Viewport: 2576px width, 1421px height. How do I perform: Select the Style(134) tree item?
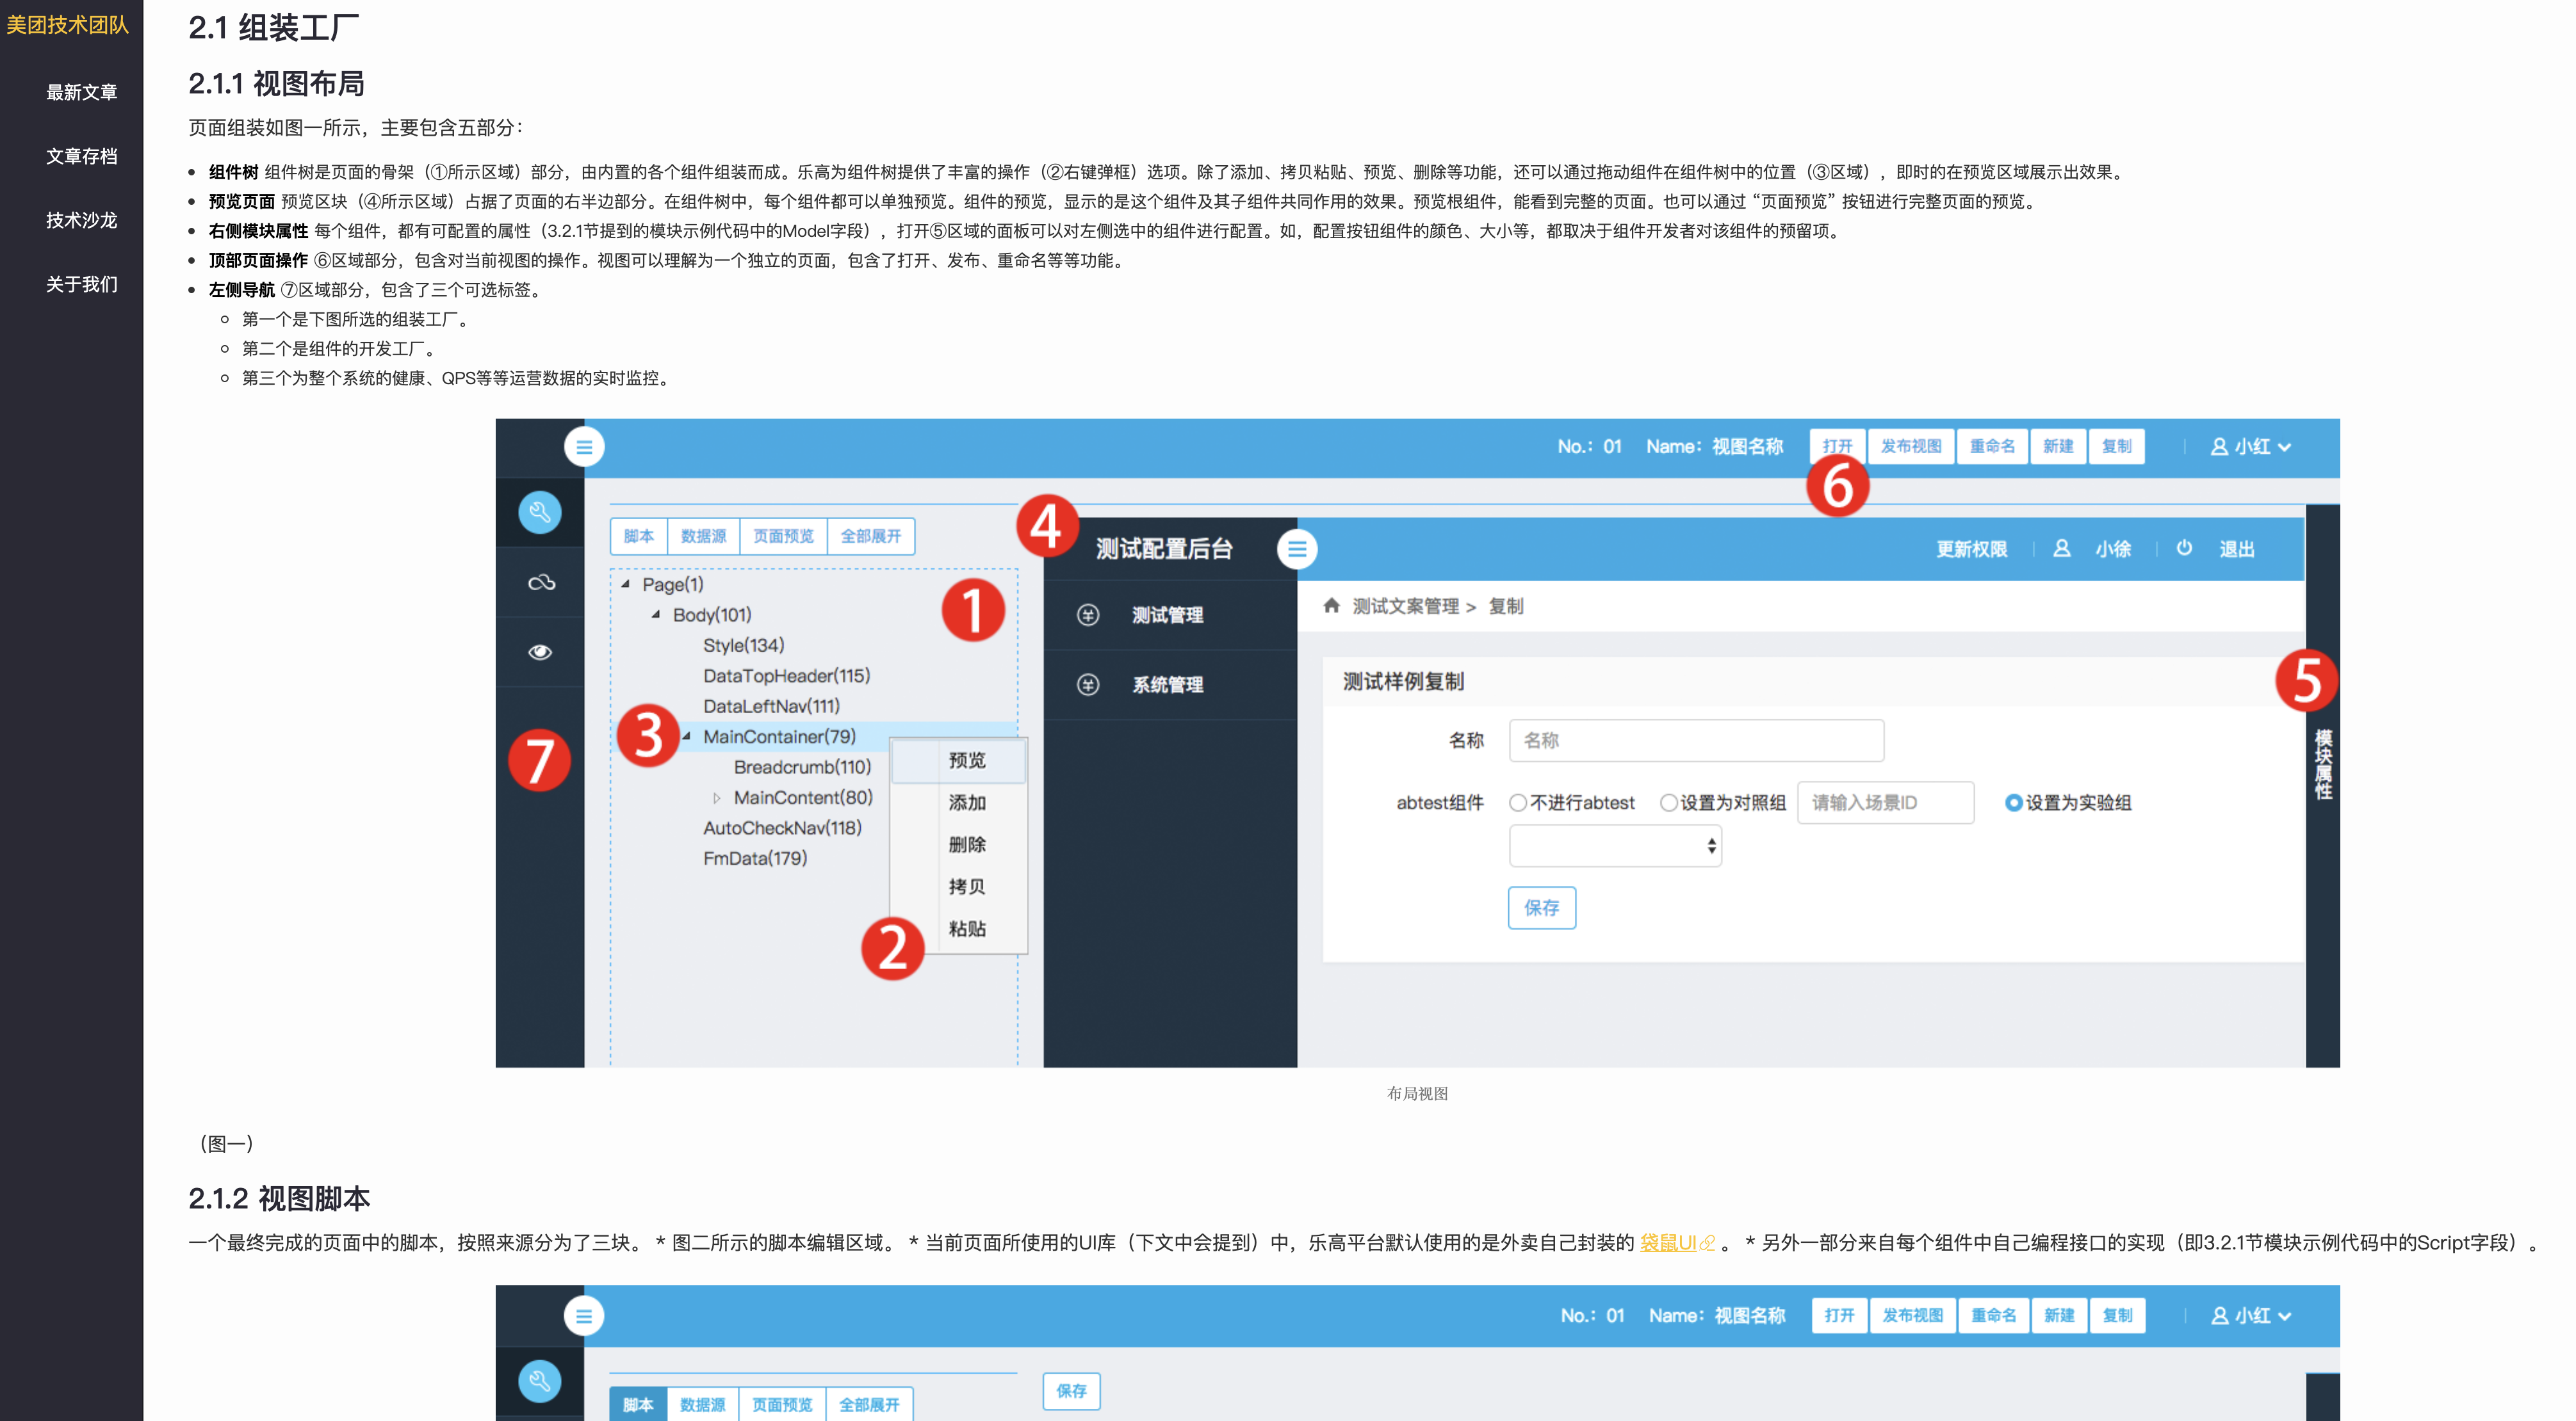[x=744, y=646]
